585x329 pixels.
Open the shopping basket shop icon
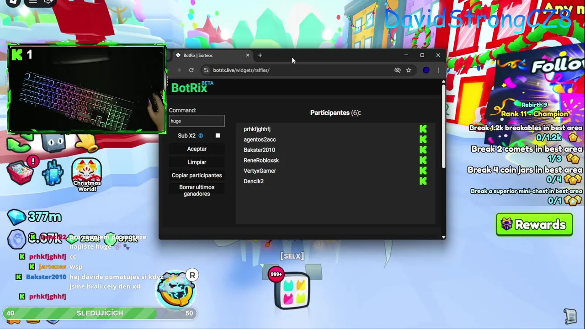point(20,172)
